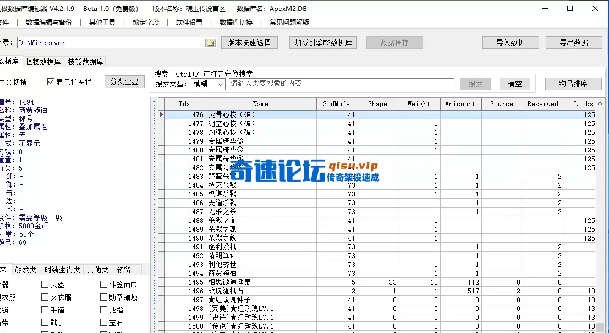This screenshot has height=333, width=609.
Task: Click the 导出数据 button
Action: pos(574,42)
